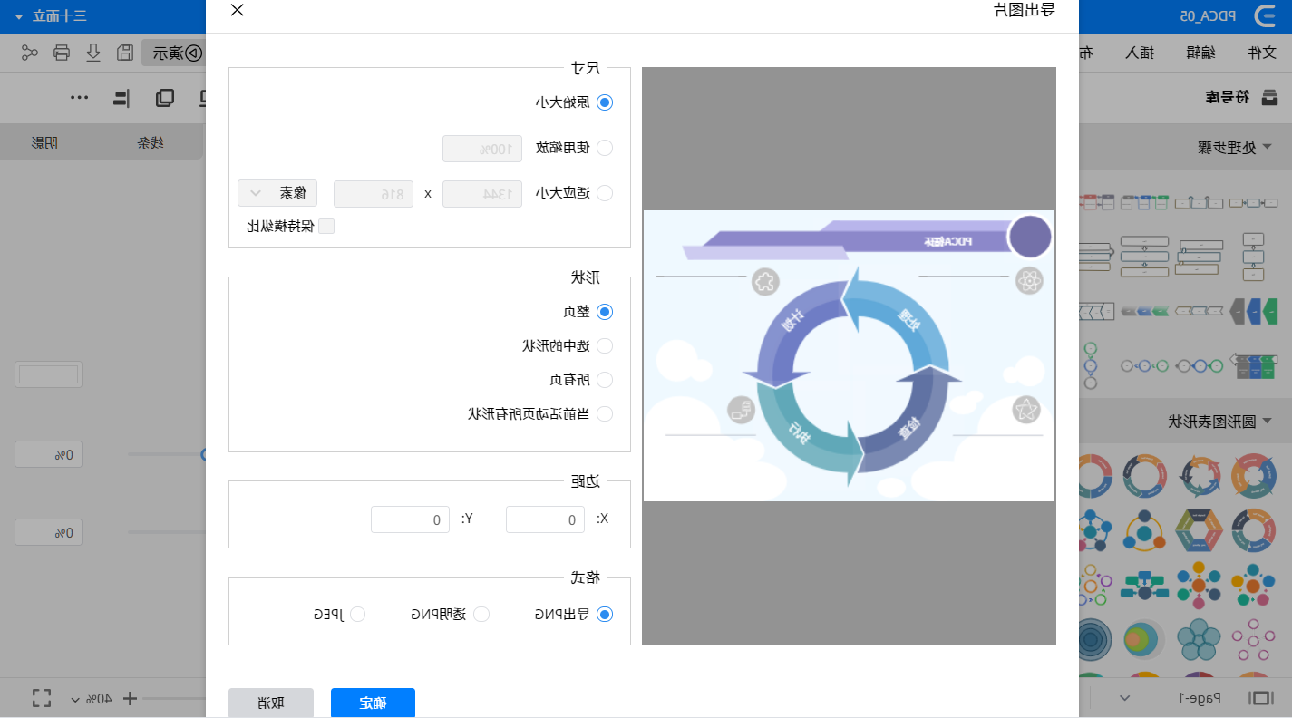Image resolution: width=1292 pixels, height=718 pixels.
Task: Collapse the 圆形图表形状 shape section
Action: [x=1268, y=421]
